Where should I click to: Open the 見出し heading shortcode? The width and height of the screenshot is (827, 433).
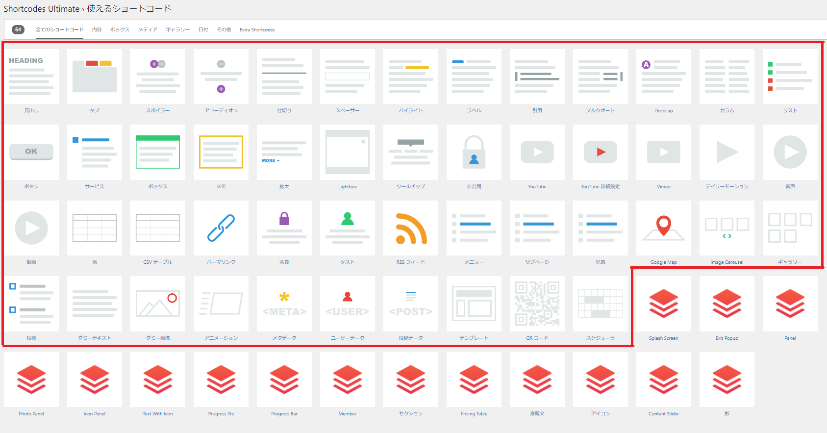click(31, 76)
